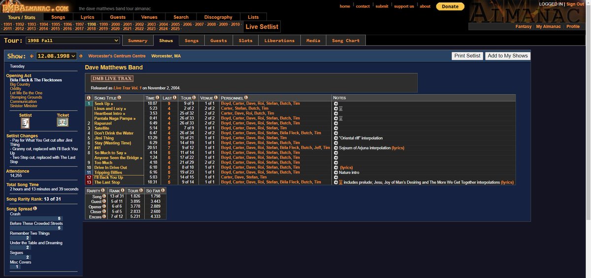Expand notes plus icon for Tripping Billies
Image resolution: width=591 pixels, height=278 pixels.
tap(335, 172)
